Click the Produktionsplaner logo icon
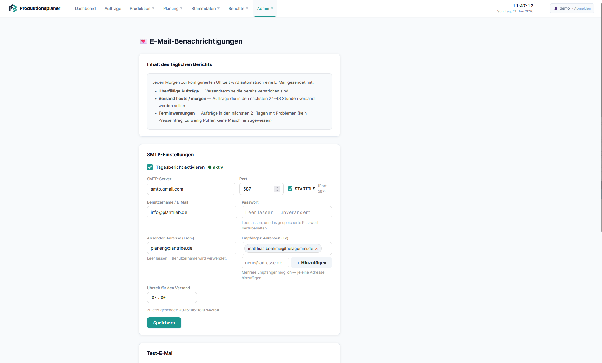The height and width of the screenshot is (363, 602). [x=13, y=8]
